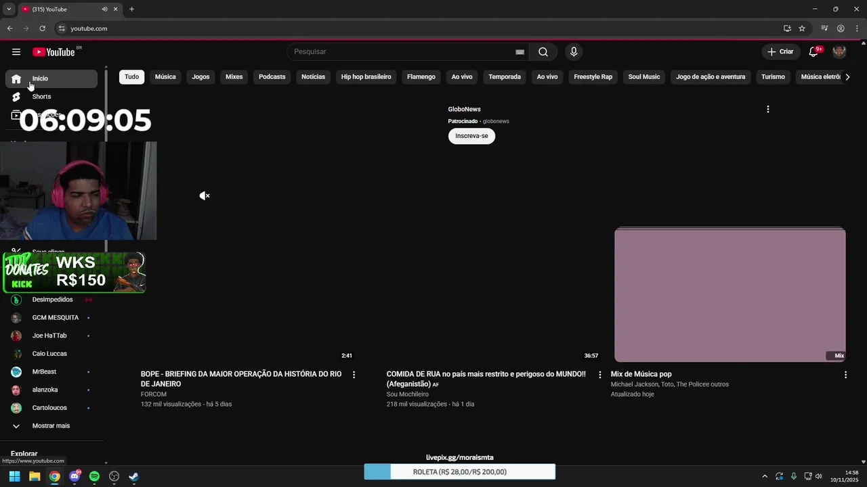Select the Jogos filter chip
The width and height of the screenshot is (867, 487).
(200, 77)
